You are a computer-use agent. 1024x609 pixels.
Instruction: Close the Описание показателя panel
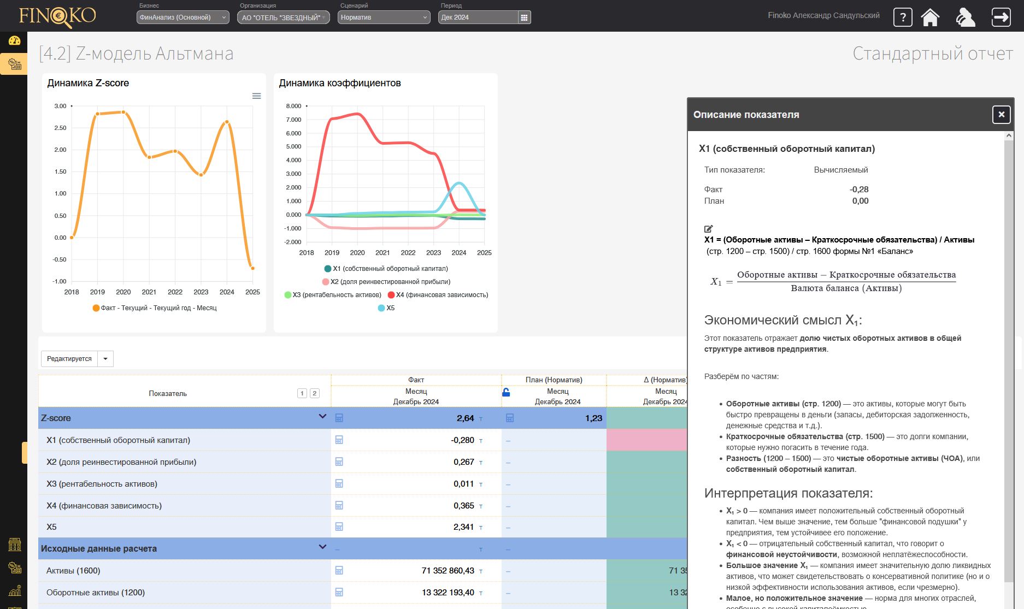[1001, 115]
